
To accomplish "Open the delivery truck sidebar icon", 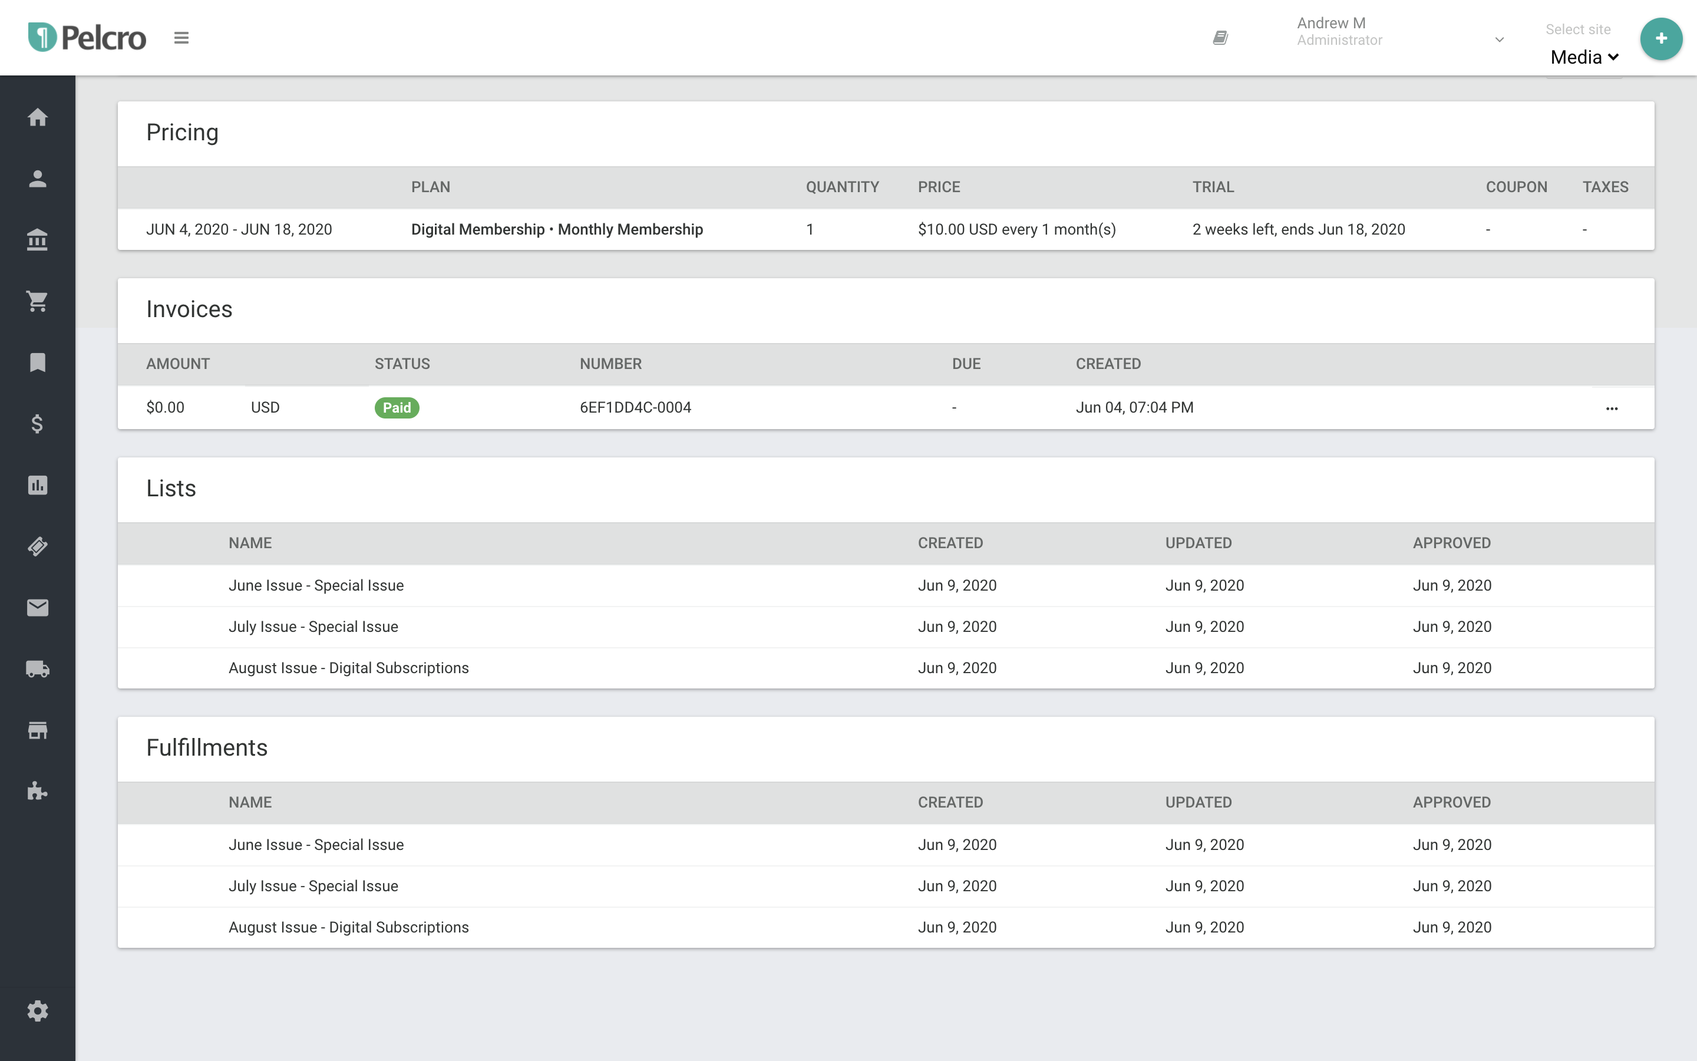I will point(37,669).
